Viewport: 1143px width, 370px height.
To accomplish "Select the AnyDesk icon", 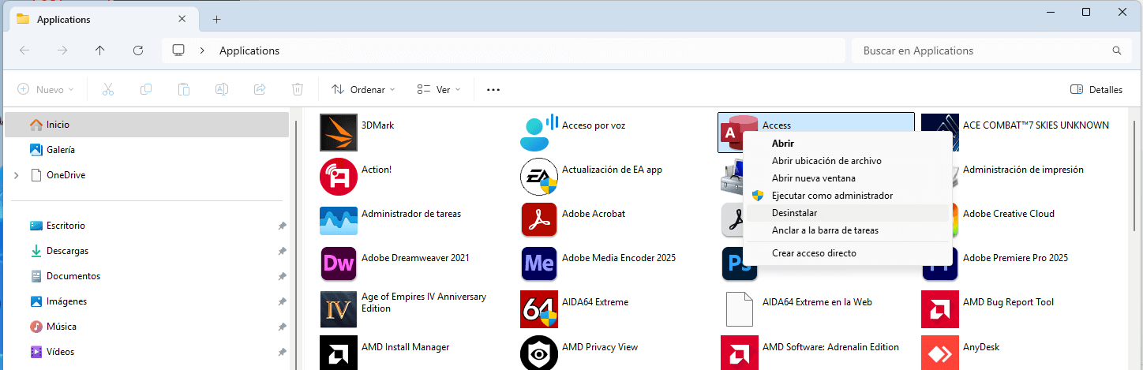I will [940, 353].
